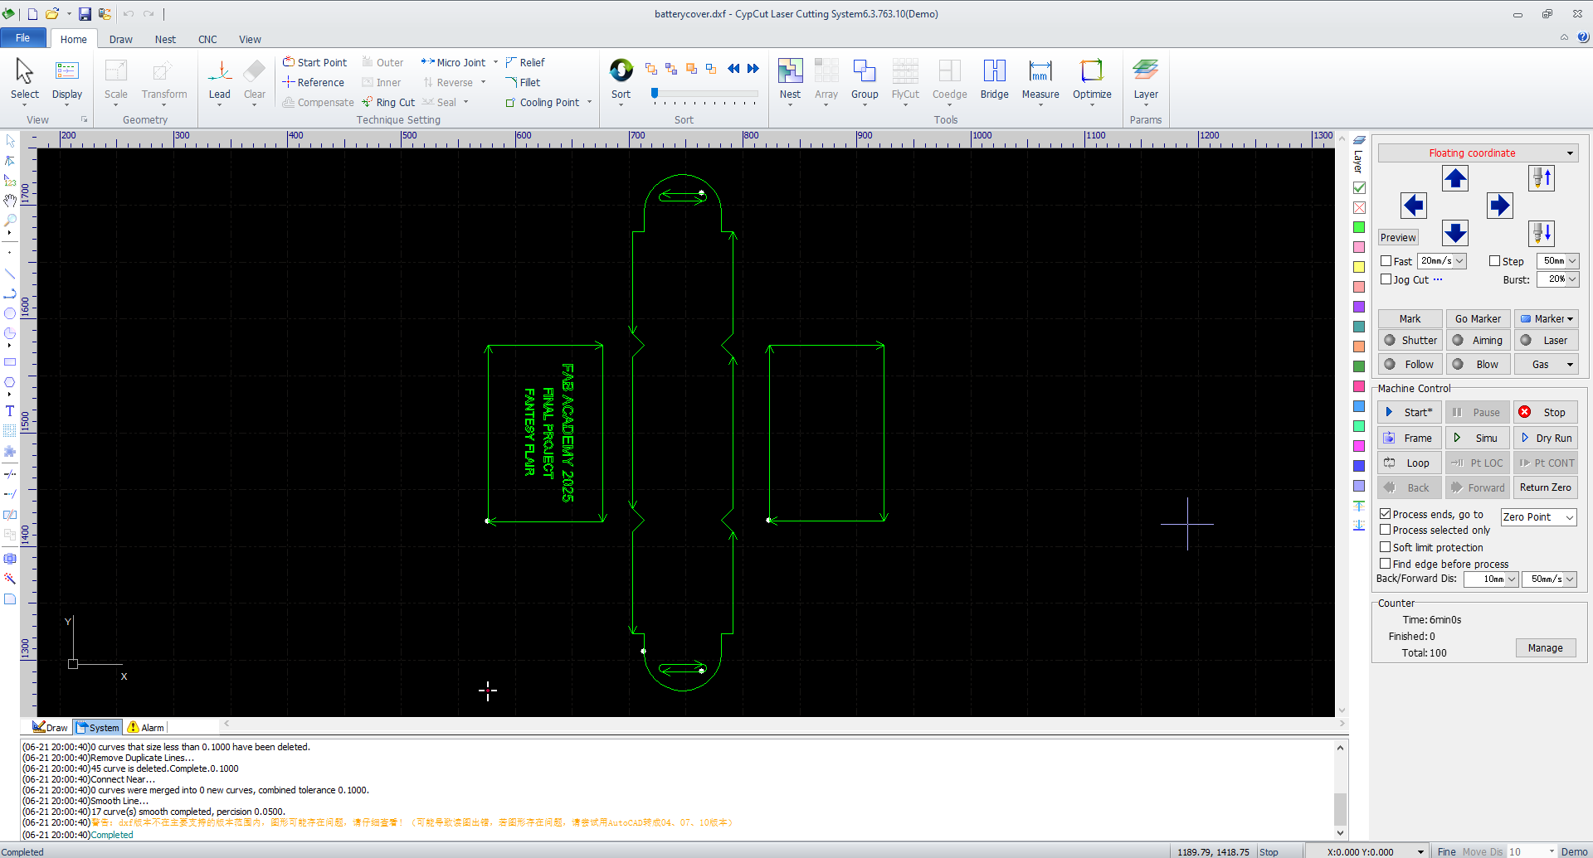Switch to the Draw ribbon tab
Image resolution: width=1593 pixels, height=858 pixels.
[121, 39]
